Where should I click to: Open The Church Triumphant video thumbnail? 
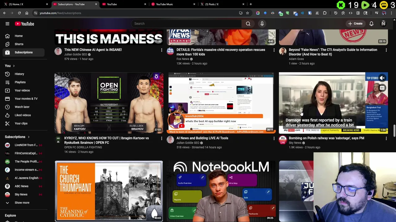coord(109,191)
